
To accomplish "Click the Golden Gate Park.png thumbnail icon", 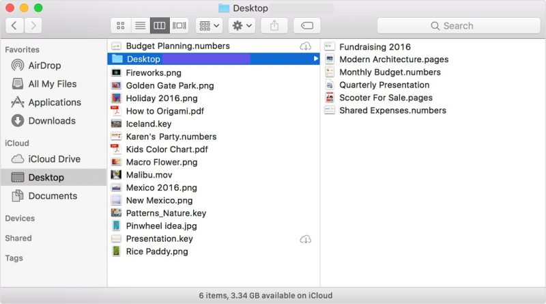I will tap(116, 85).
